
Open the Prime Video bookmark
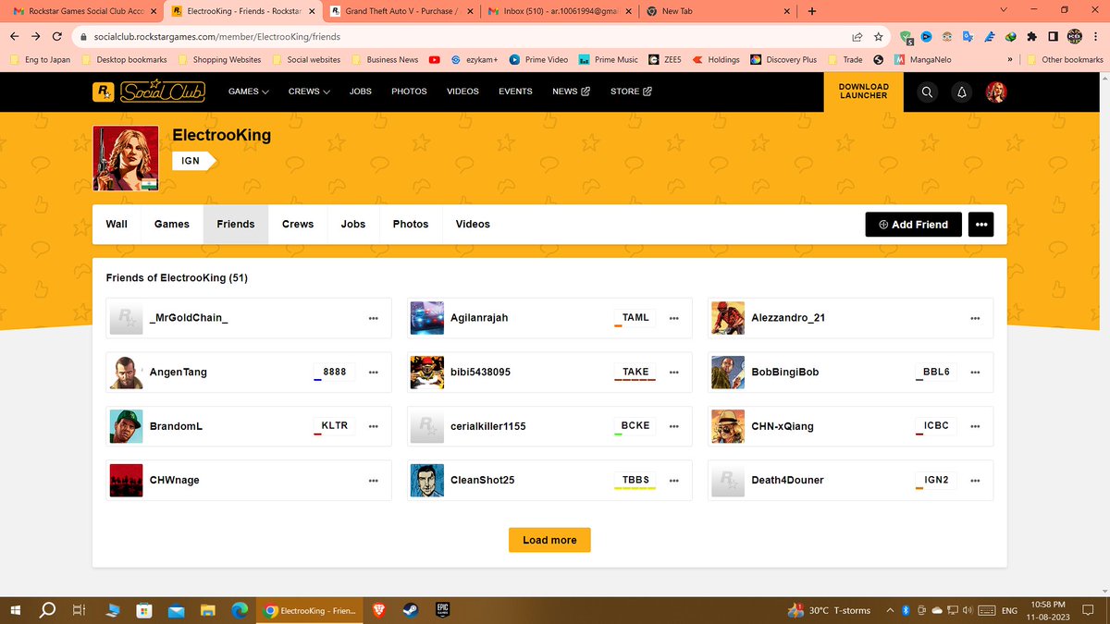pyautogui.click(x=538, y=59)
